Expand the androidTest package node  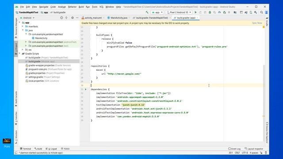tap(26, 42)
